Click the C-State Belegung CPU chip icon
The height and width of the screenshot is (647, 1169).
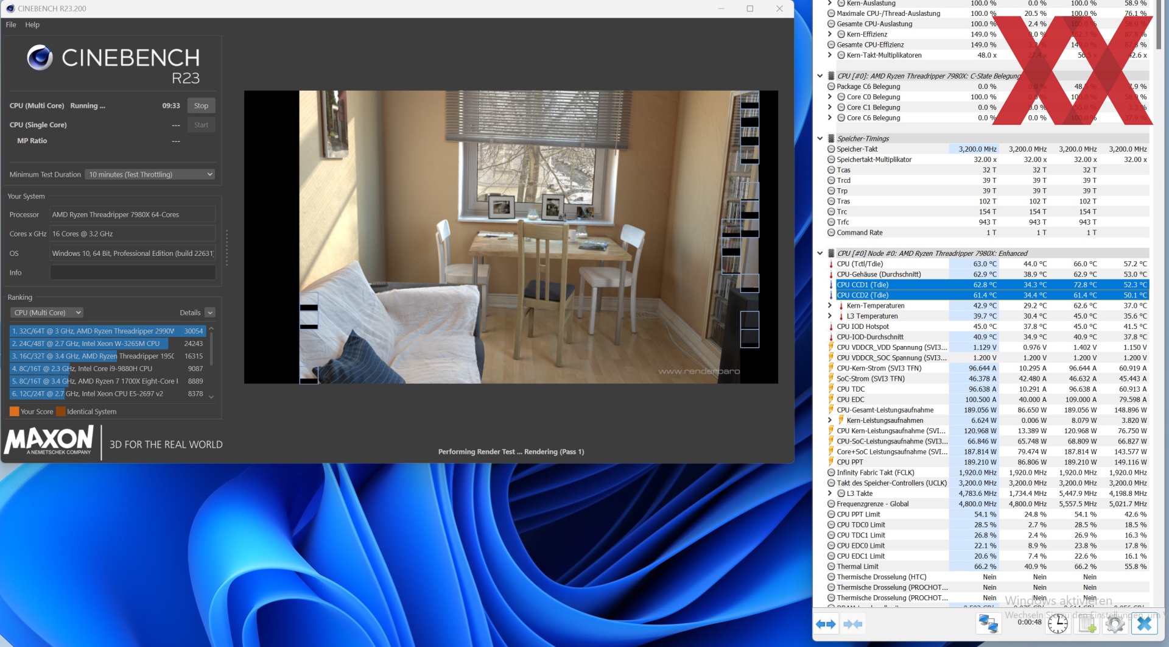coord(831,76)
